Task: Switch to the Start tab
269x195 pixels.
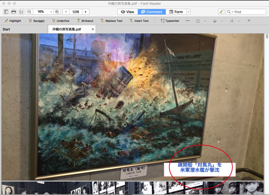Action: [6, 29]
